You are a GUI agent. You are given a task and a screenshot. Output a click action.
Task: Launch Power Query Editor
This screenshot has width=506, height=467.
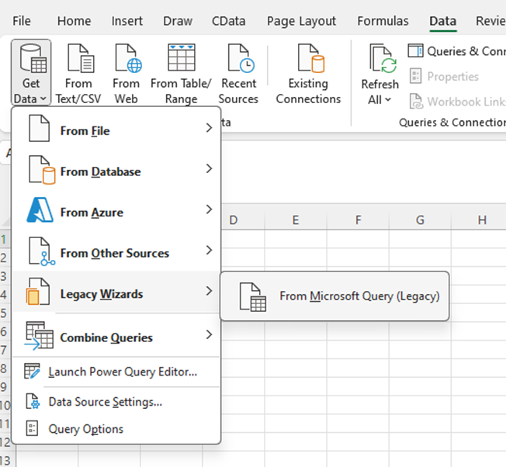pyautogui.click(x=122, y=372)
